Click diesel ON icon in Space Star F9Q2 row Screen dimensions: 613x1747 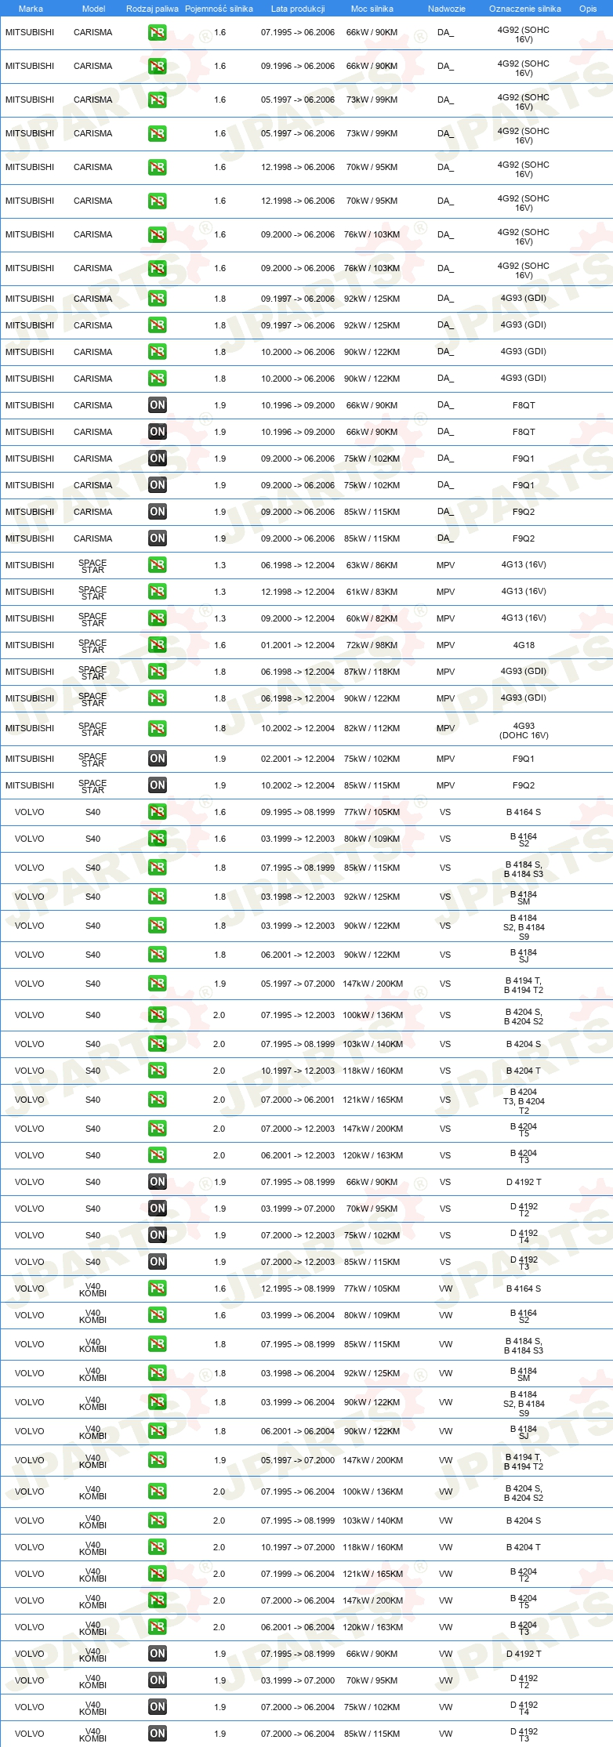pos(158,785)
